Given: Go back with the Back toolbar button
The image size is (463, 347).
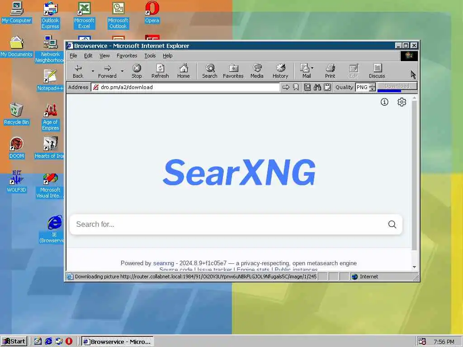Looking at the screenshot, I should [78, 71].
